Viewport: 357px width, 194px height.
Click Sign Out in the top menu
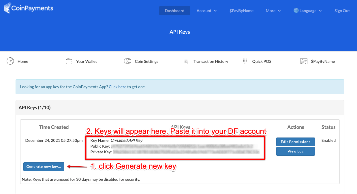click(342, 10)
